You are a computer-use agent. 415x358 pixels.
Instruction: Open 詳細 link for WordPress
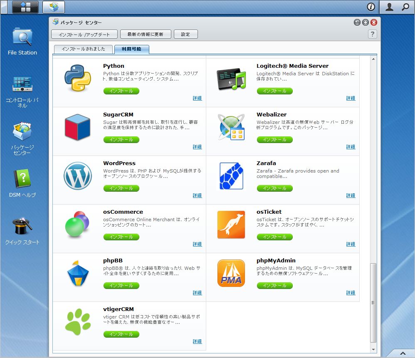197,195
